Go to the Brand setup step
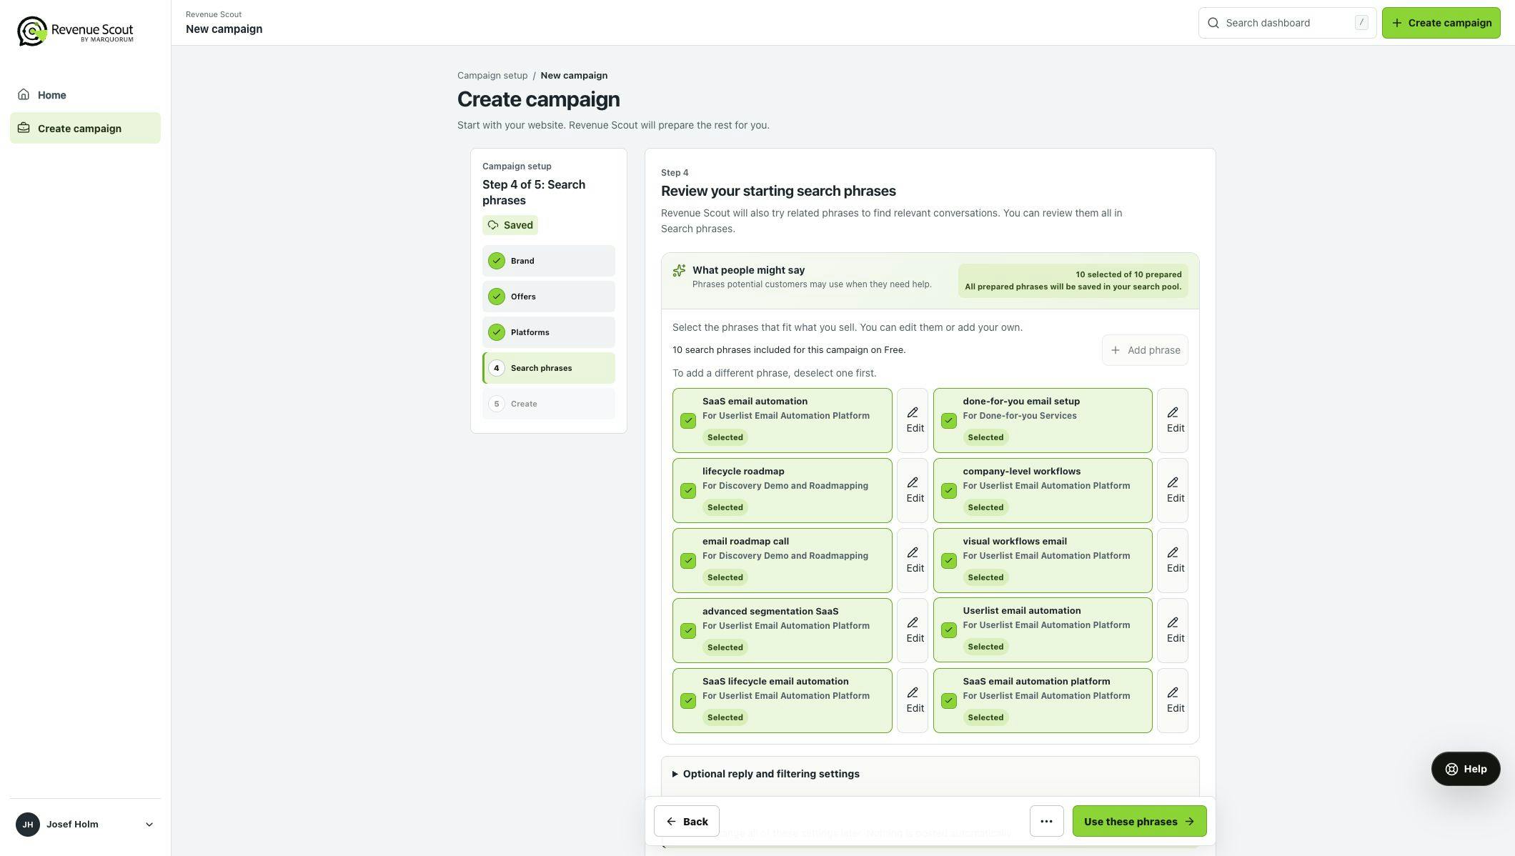 coord(549,261)
